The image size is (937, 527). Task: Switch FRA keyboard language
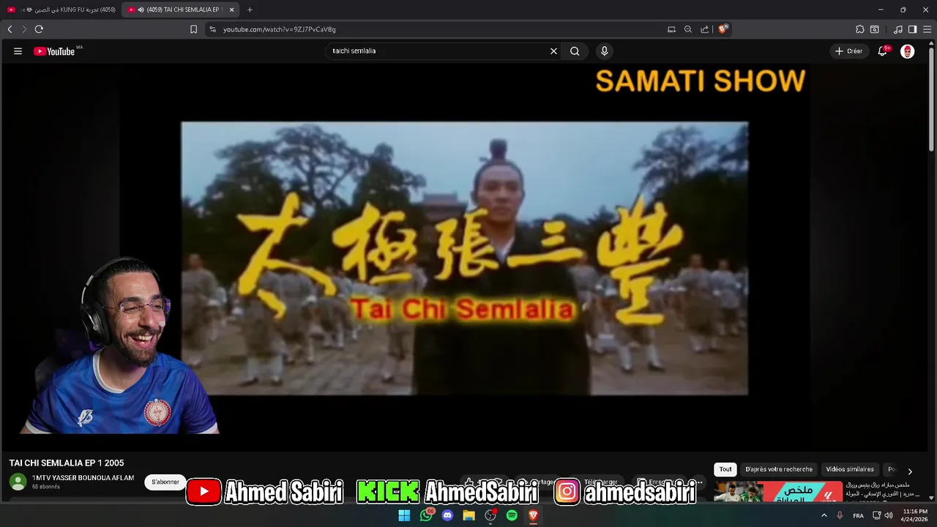(x=858, y=515)
